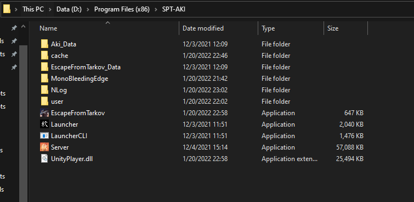
Task: Select the EscapeFromTarkov application name
Action: pyautogui.click(x=78, y=113)
